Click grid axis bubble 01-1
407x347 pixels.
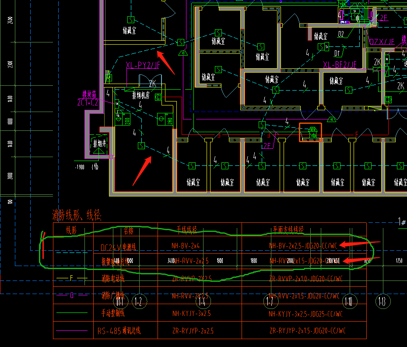pyautogui.click(x=121, y=301)
